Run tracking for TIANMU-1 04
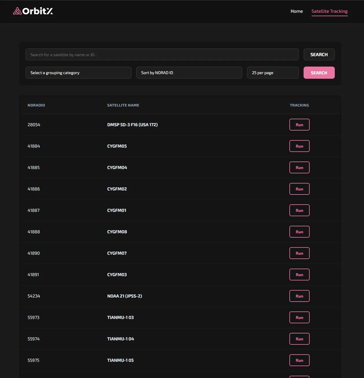The height and width of the screenshot is (378, 364). coord(299,339)
